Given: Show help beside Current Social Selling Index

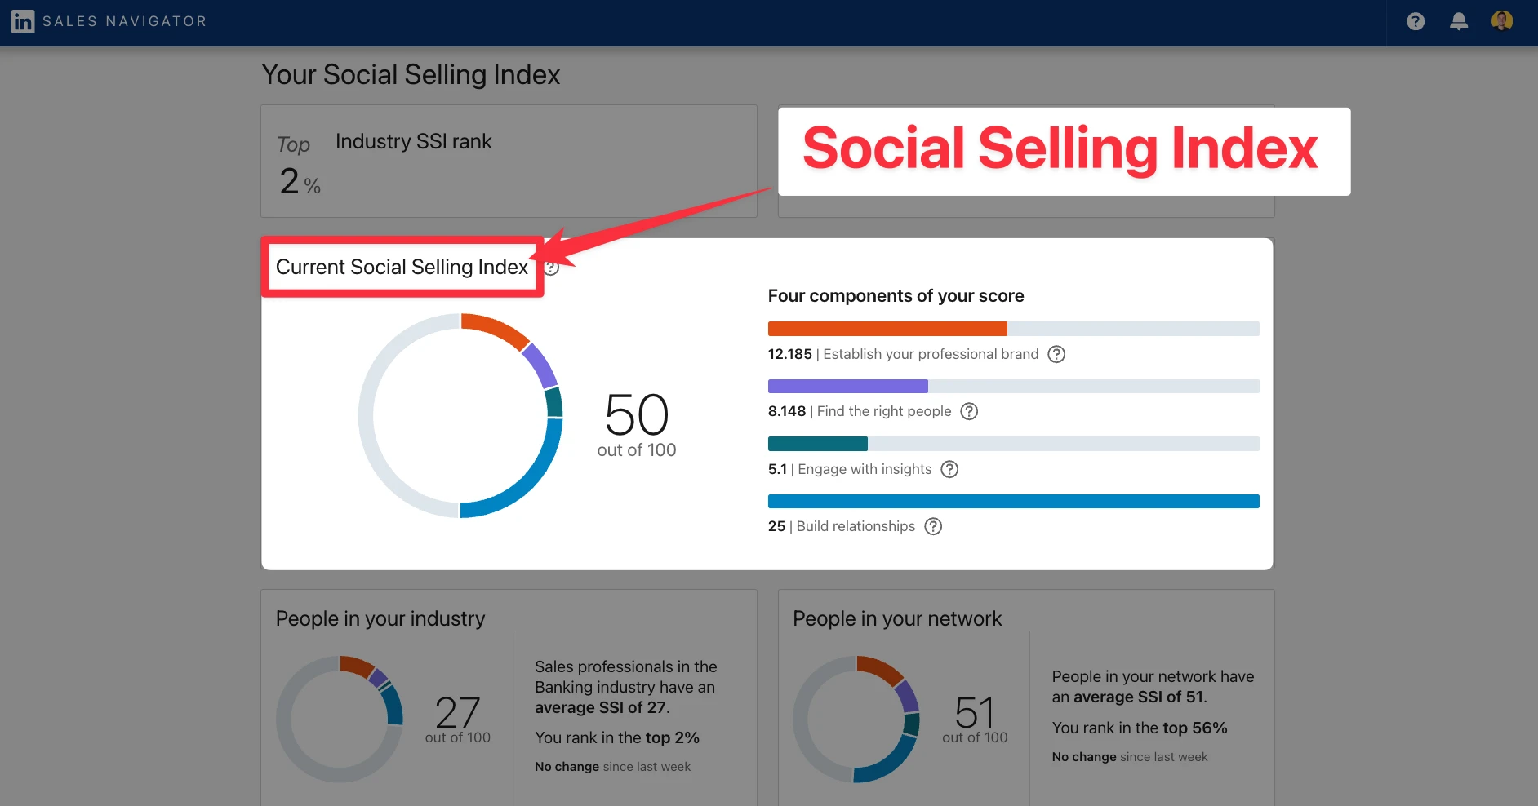Looking at the screenshot, I should (552, 268).
